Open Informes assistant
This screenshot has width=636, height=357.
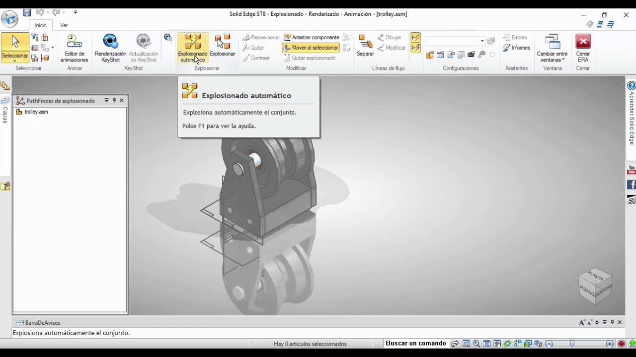516,48
